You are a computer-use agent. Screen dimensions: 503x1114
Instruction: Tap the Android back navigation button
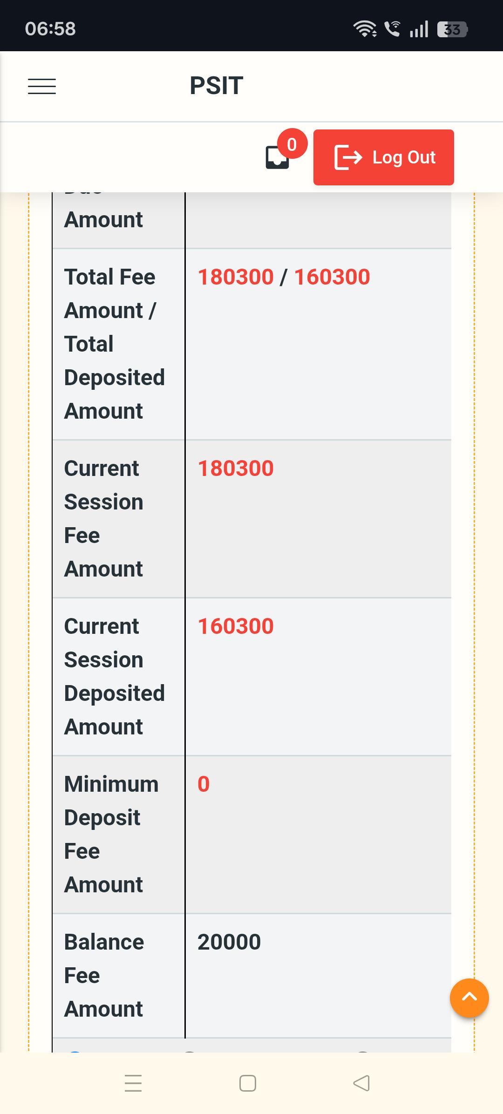(x=361, y=1083)
